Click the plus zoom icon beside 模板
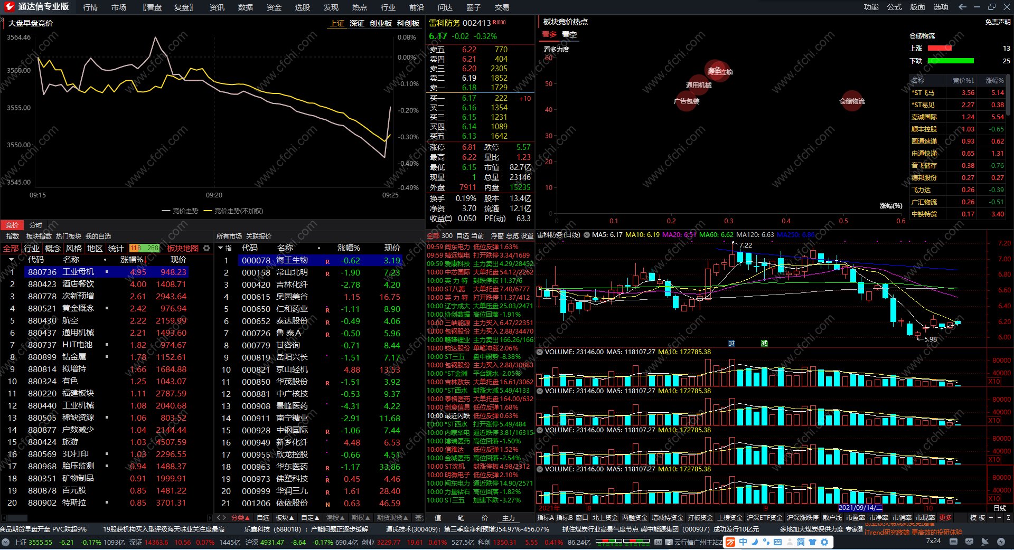Screen dimensions: 1014x550 pyautogui.click(x=991, y=518)
